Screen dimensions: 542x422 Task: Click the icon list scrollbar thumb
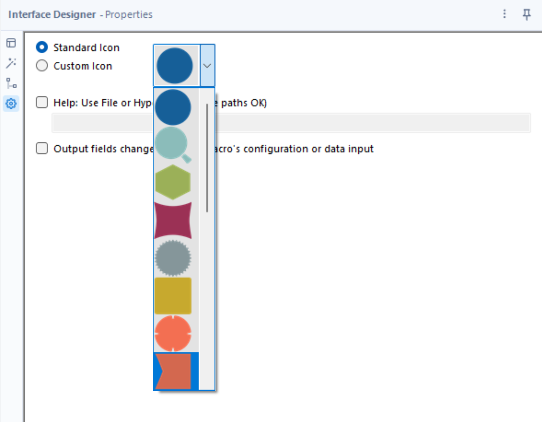click(x=207, y=157)
